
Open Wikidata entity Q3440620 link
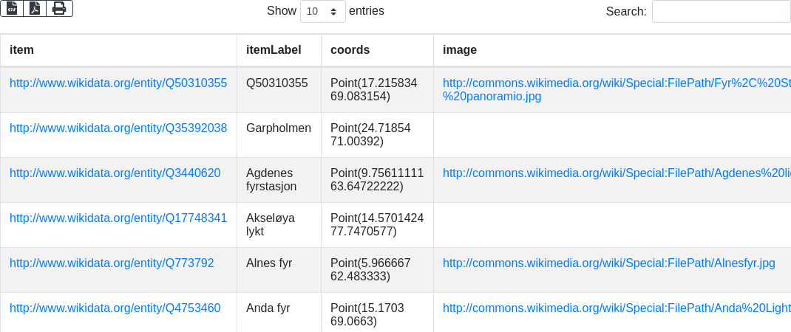[x=115, y=173]
